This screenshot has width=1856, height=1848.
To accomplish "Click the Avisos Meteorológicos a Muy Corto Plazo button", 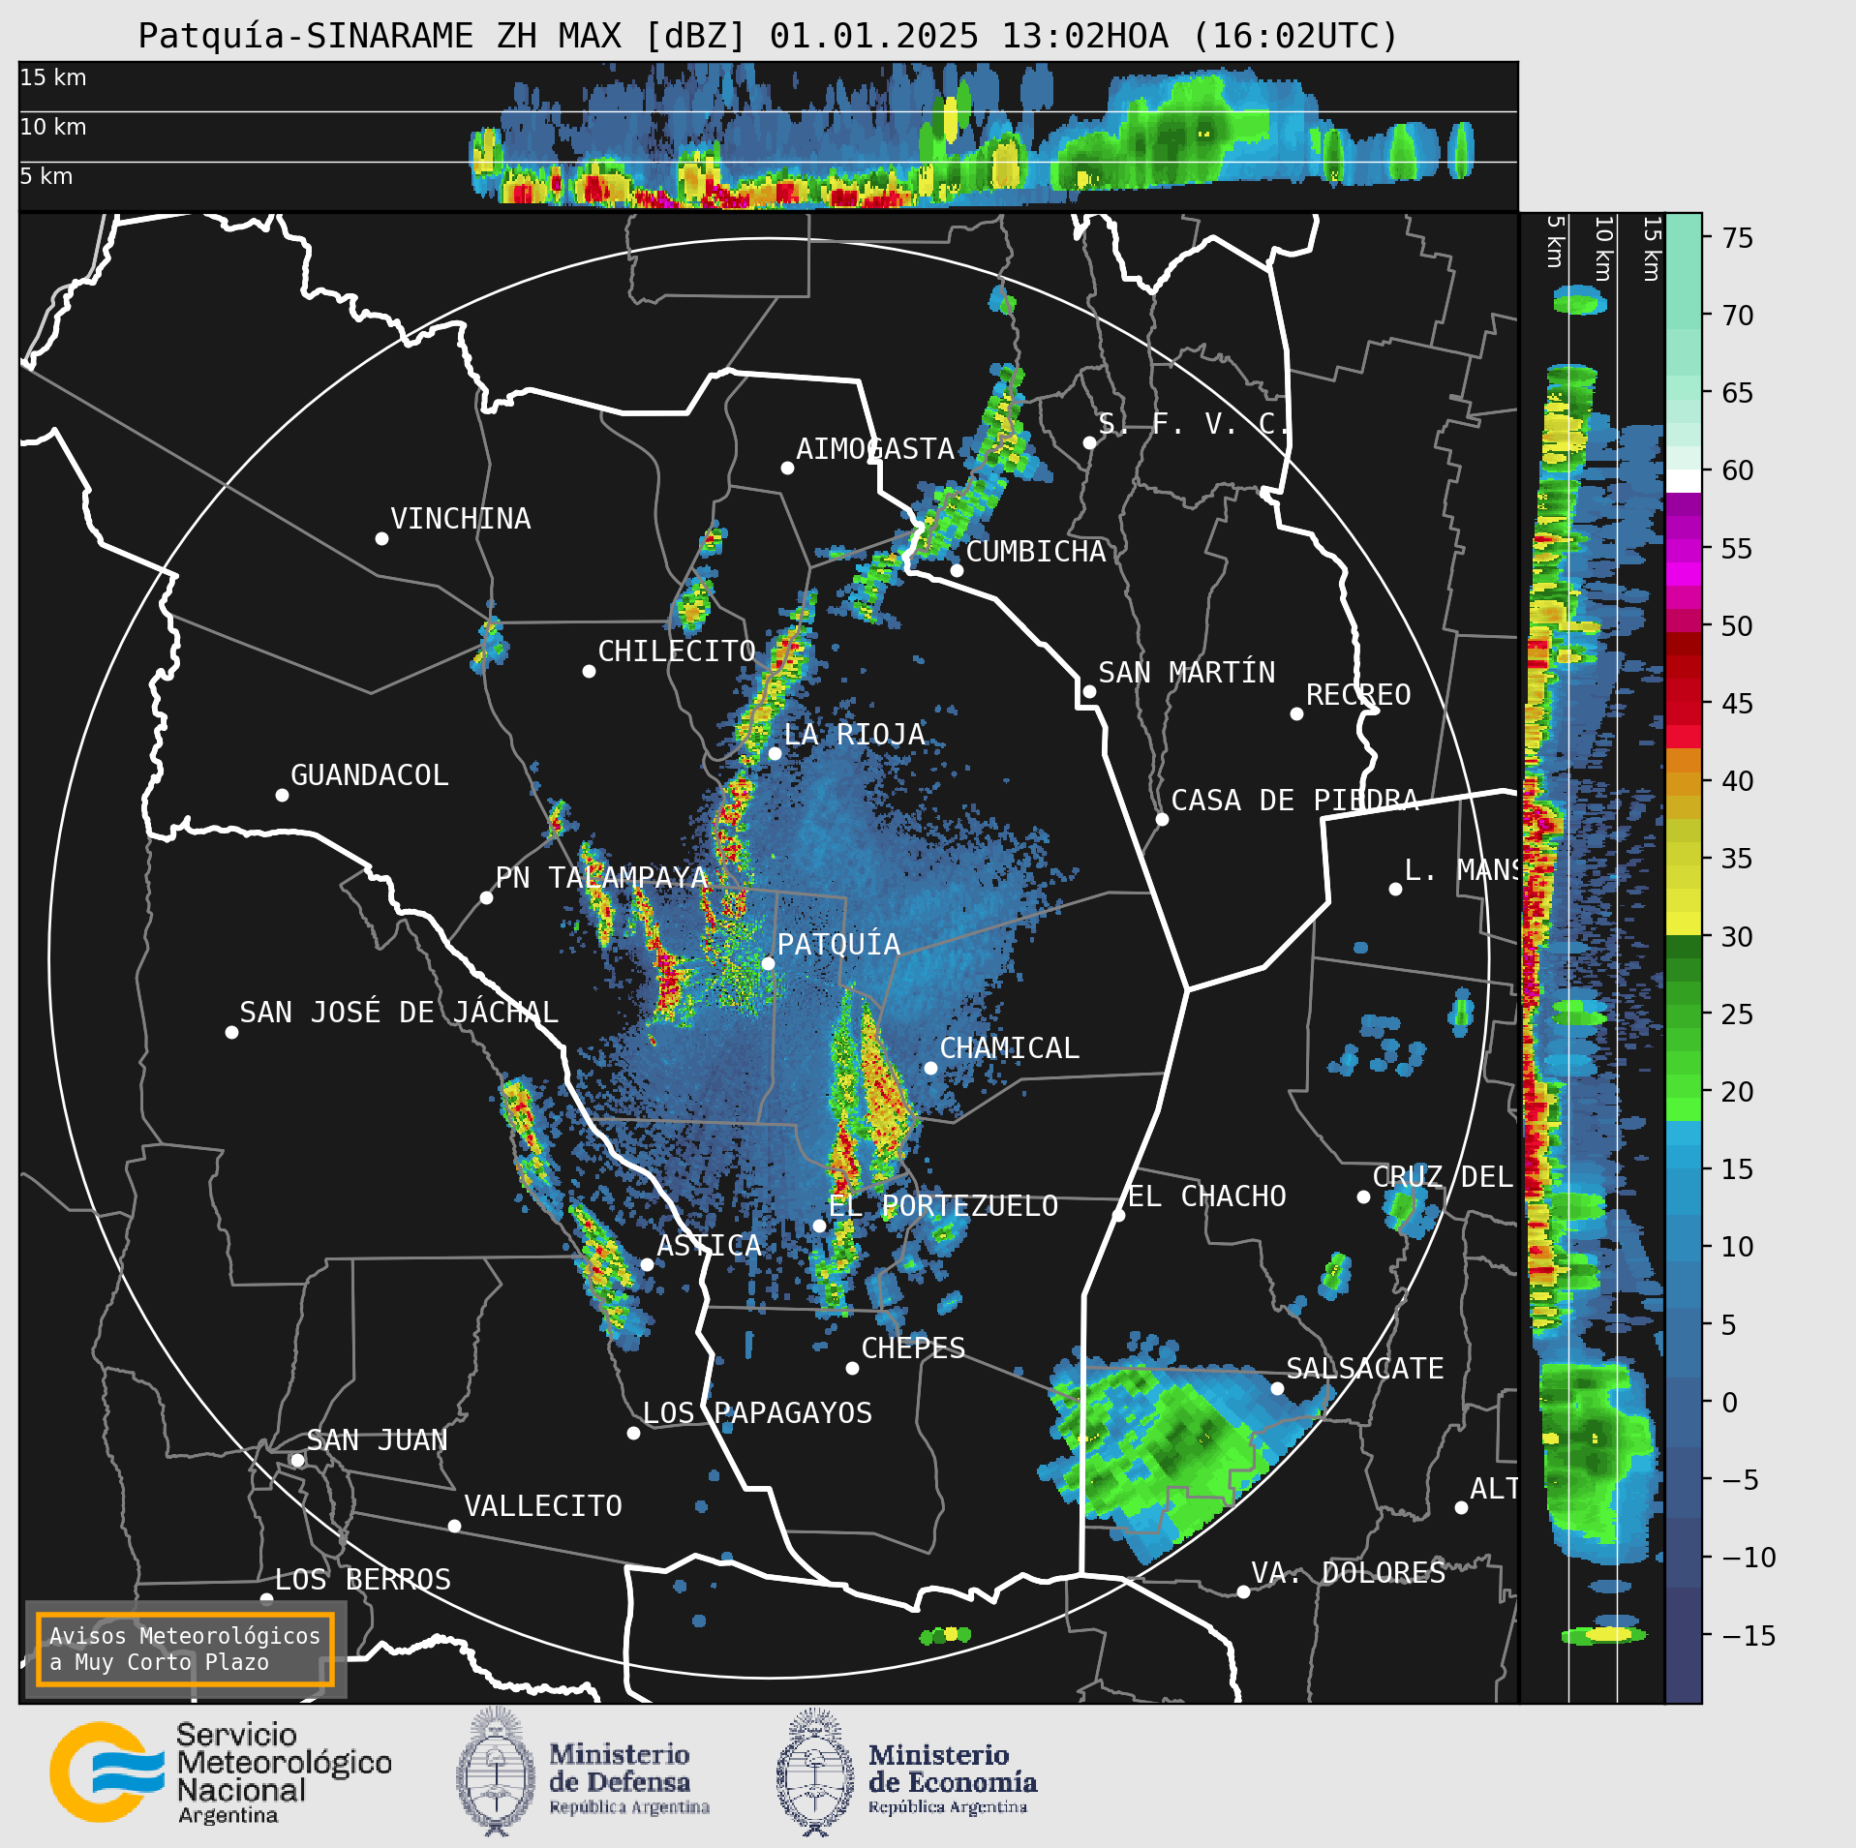I will pos(185,1649).
